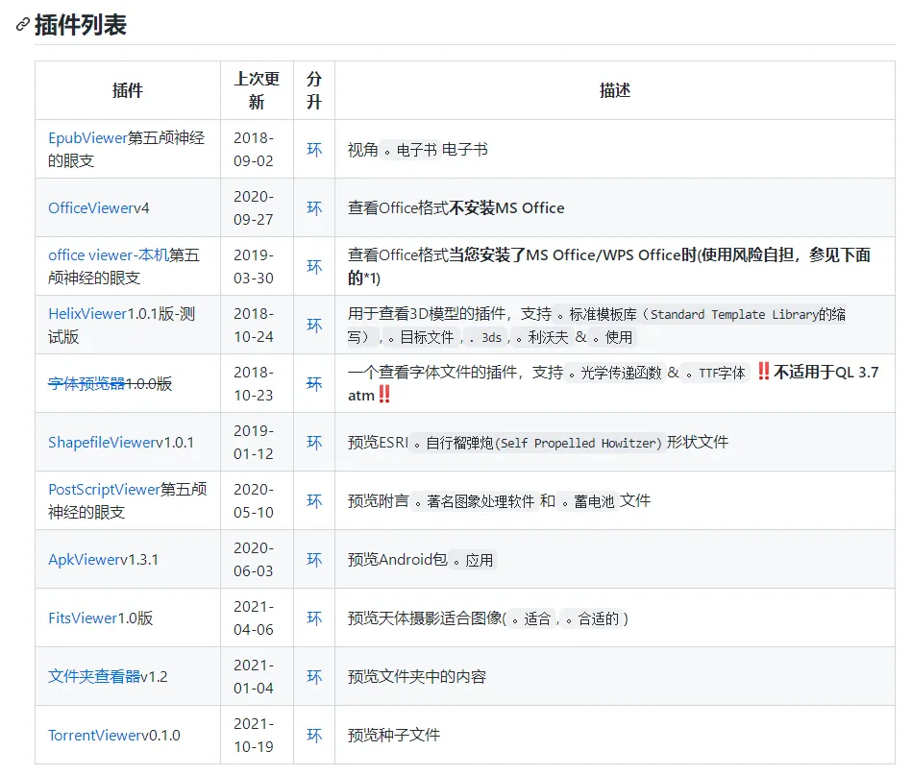The image size is (912, 775).
Task: Click the 上次更新 column header
Action: pos(257,90)
